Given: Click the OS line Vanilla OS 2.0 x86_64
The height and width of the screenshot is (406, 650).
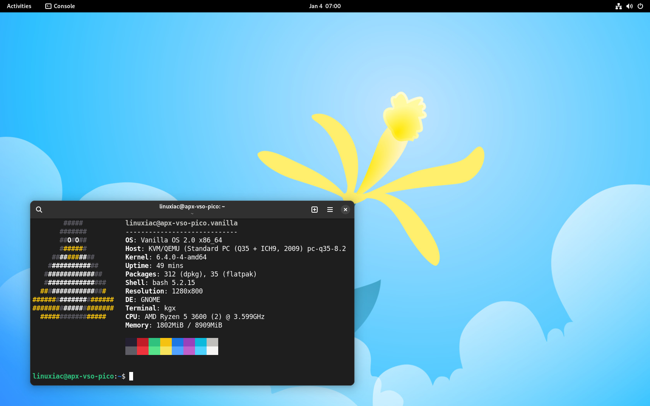Looking at the screenshot, I should pyautogui.click(x=174, y=240).
